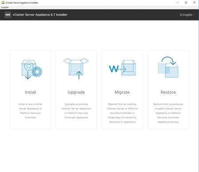Click the installer app icon in title bar
This screenshot has width=199, height=172.
point(3,3)
